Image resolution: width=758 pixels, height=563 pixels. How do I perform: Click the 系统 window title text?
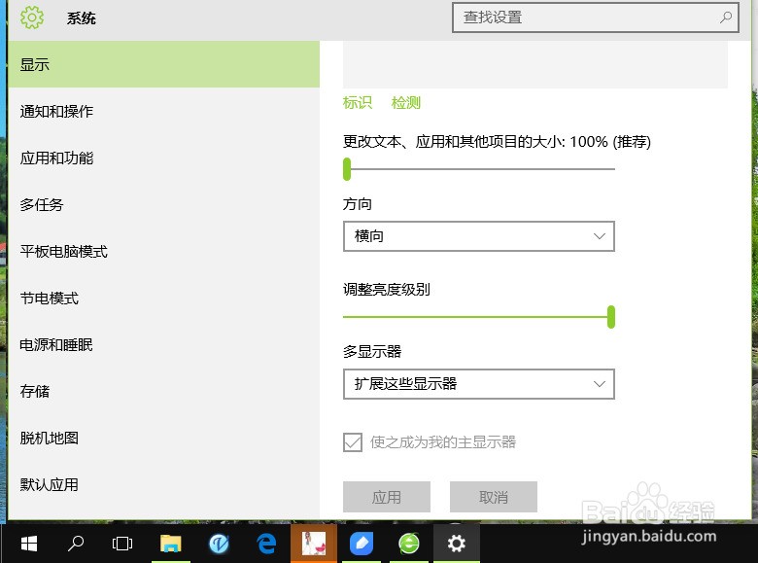click(x=82, y=18)
